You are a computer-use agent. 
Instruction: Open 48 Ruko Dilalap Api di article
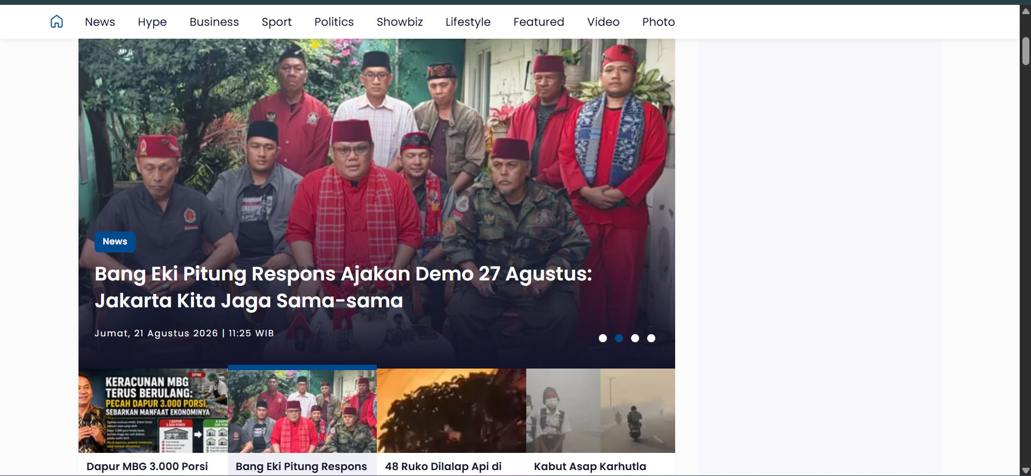[443, 466]
